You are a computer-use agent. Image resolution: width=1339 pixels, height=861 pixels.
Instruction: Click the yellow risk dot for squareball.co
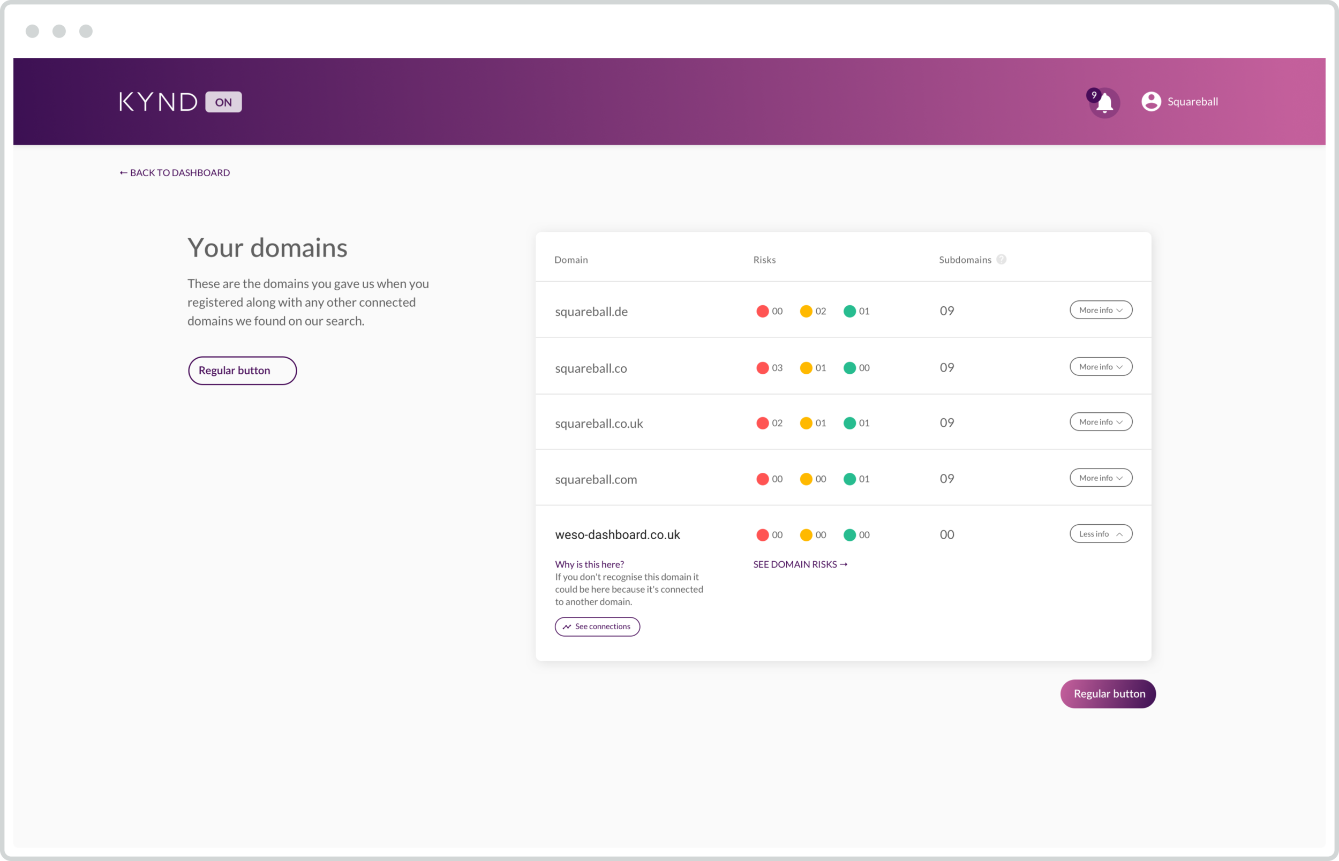tap(806, 368)
